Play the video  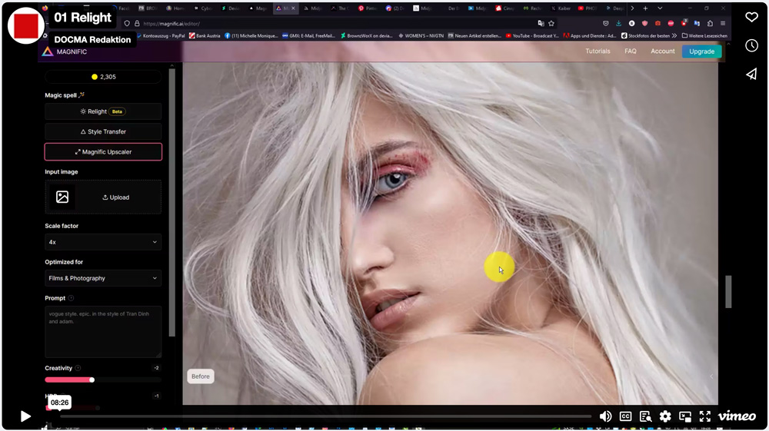point(25,416)
